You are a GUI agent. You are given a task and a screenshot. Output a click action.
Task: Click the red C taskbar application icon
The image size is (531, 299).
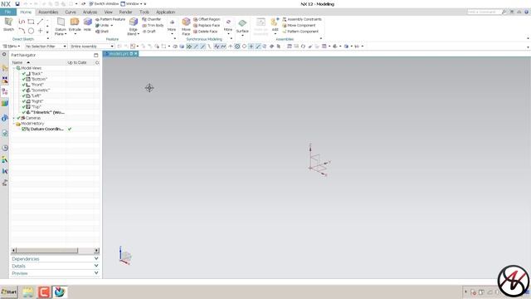click(x=44, y=292)
